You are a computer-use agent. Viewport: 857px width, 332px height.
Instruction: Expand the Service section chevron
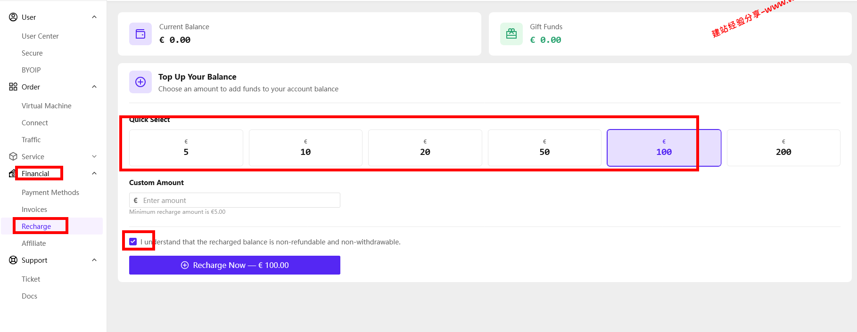pos(94,156)
